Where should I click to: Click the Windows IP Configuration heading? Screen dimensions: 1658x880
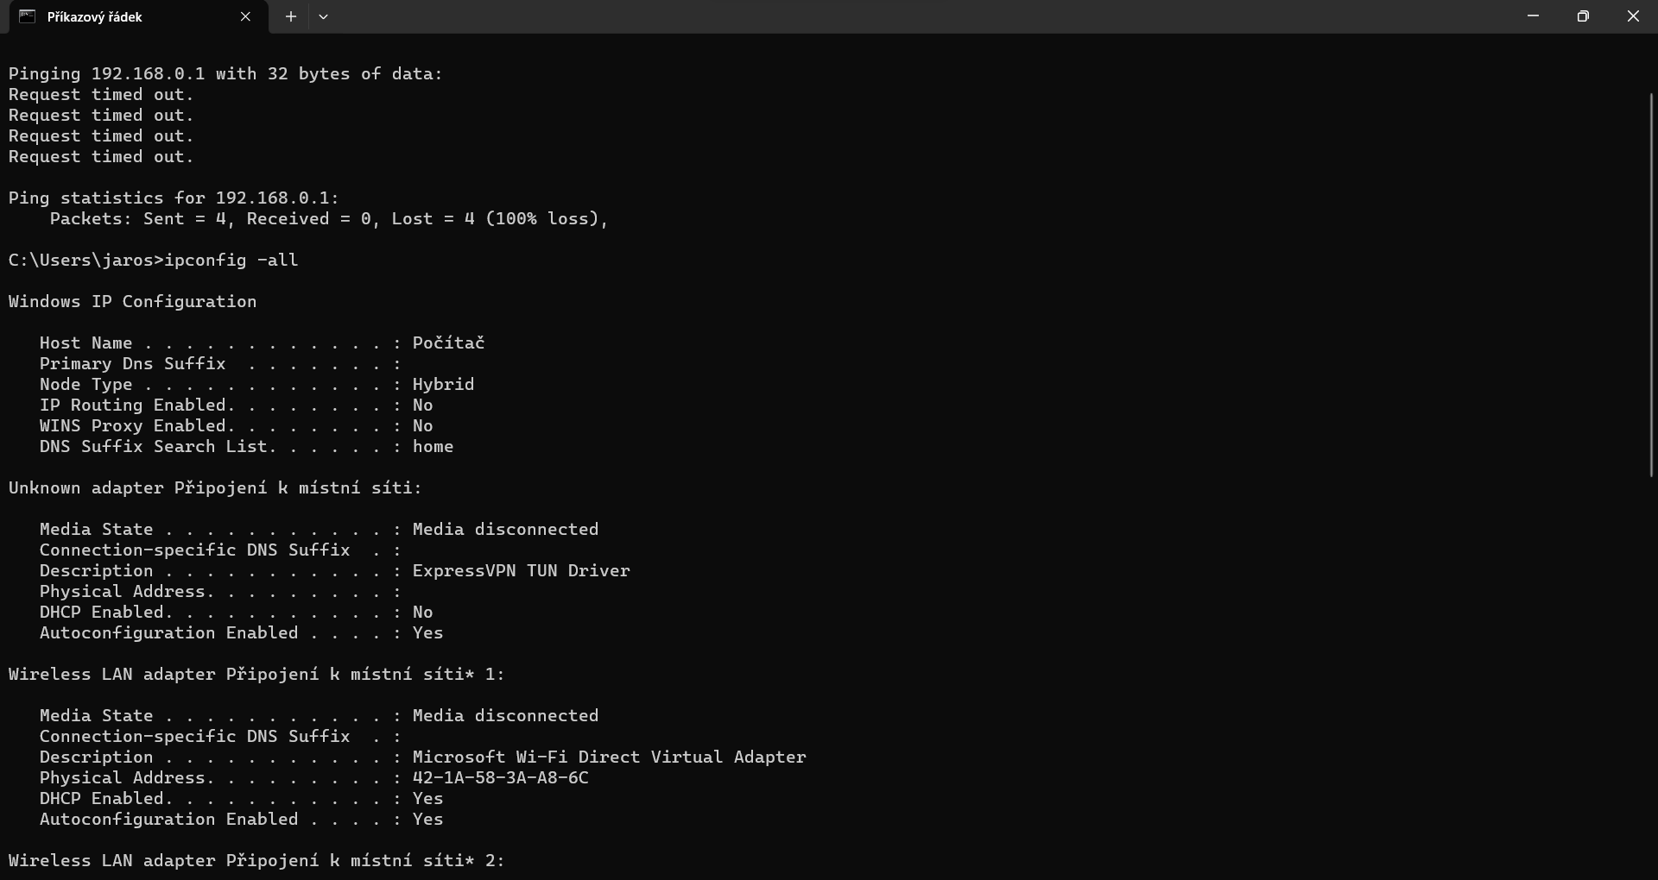point(132,302)
